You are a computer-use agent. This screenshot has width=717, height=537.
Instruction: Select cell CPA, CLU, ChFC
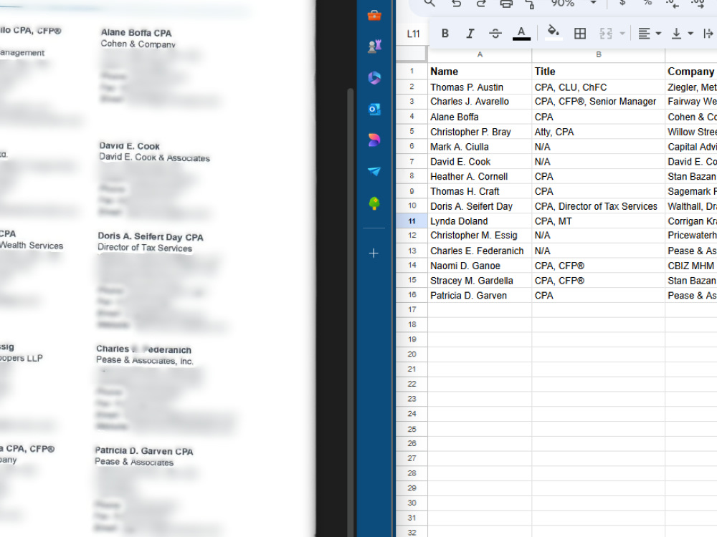point(598,87)
